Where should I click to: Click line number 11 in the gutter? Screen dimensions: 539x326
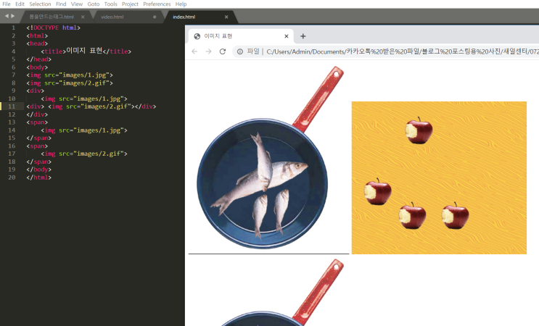pos(12,106)
